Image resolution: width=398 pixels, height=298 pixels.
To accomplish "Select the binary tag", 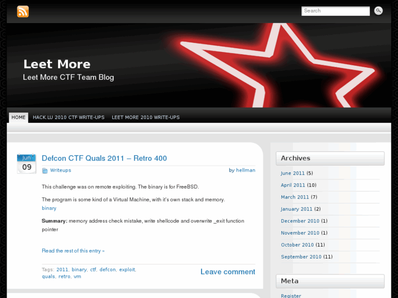I will 79,270.
